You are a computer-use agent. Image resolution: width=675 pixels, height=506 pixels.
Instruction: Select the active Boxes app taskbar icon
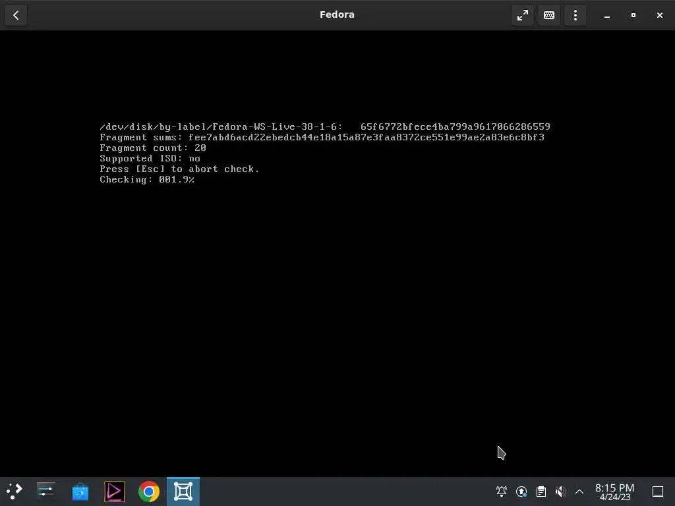point(183,492)
